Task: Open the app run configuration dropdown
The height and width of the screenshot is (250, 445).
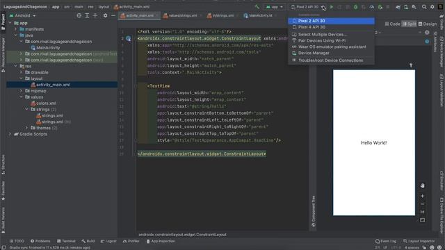Action: (x=275, y=7)
